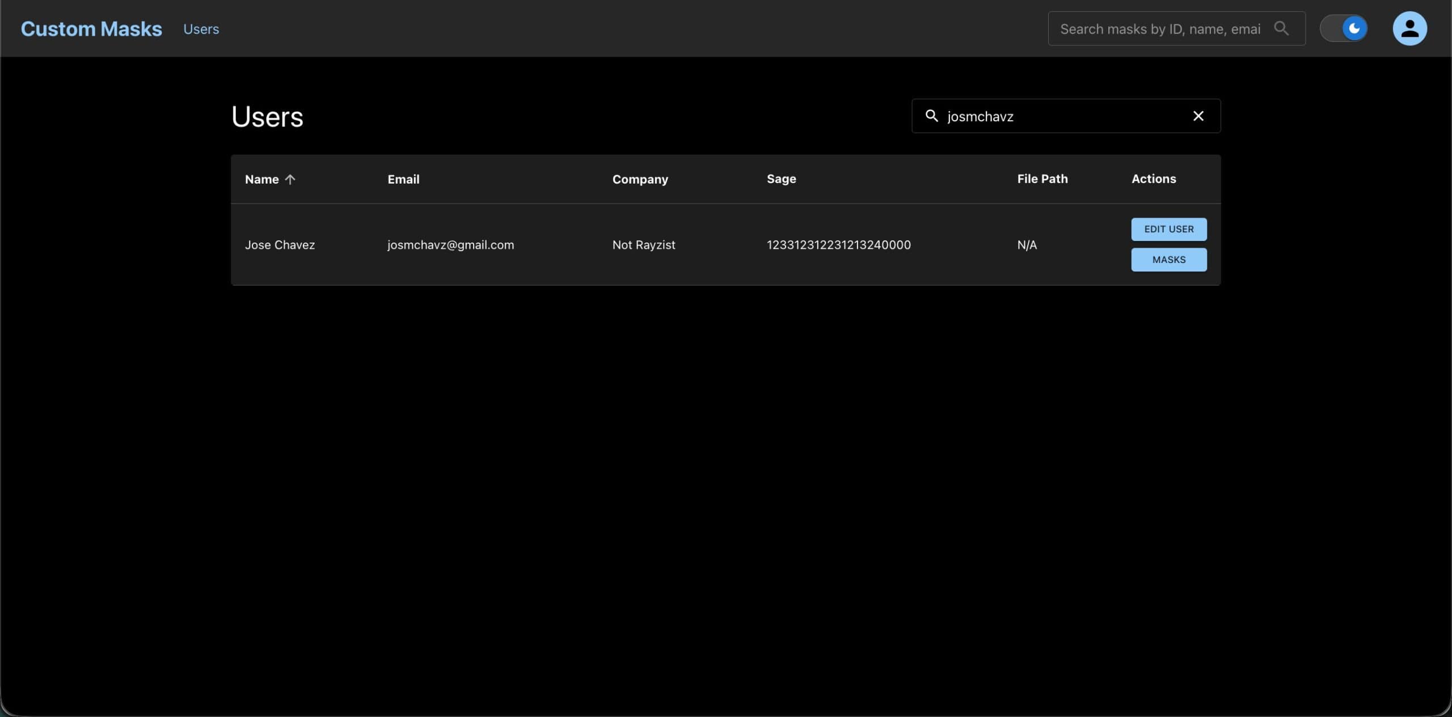The height and width of the screenshot is (717, 1452).
Task: Click the Sage number 12331231223121324000
Action: [x=838, y=245]
